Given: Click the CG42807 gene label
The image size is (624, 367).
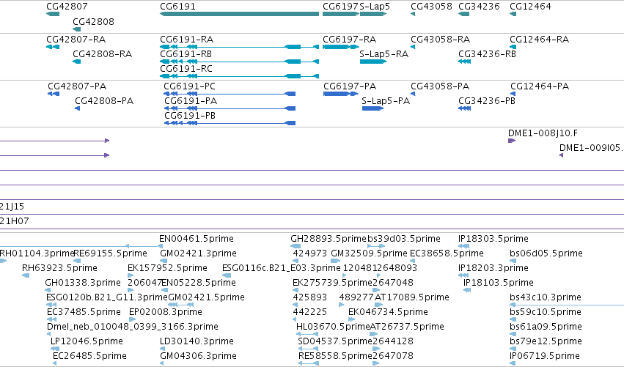Looking at the screenshot, I should click(x=67, y=7).
